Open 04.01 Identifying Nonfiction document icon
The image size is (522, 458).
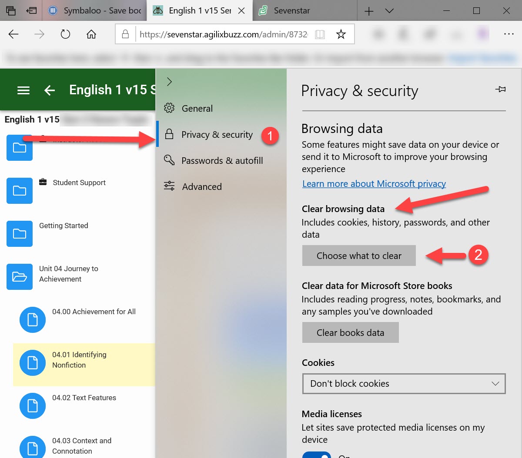(33, 363)
